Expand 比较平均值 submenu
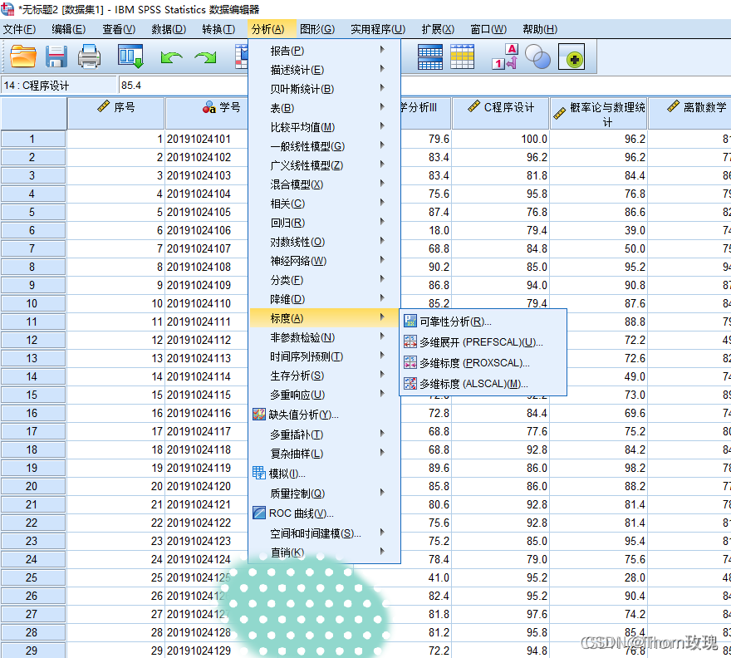Viewport: 731px width, 658px height. pyautogui.click(x=325, y=127)
